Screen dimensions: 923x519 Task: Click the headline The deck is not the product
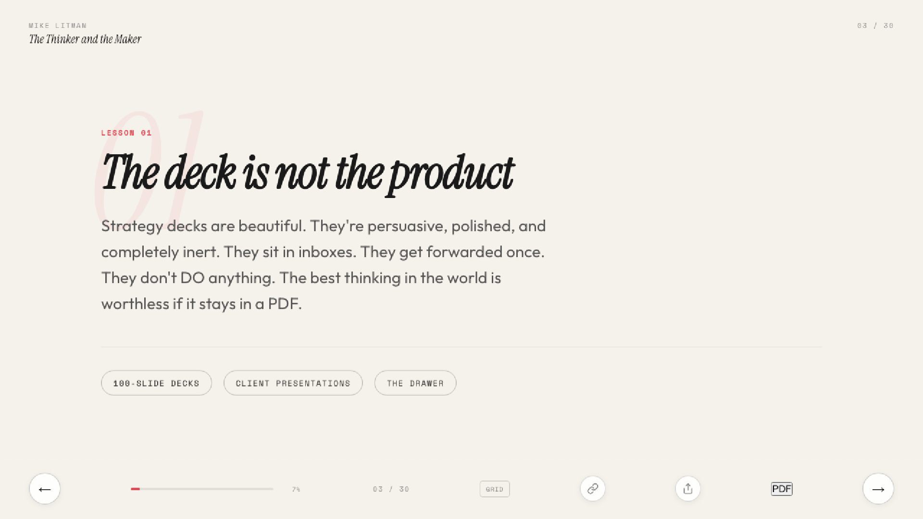(308, 173)
